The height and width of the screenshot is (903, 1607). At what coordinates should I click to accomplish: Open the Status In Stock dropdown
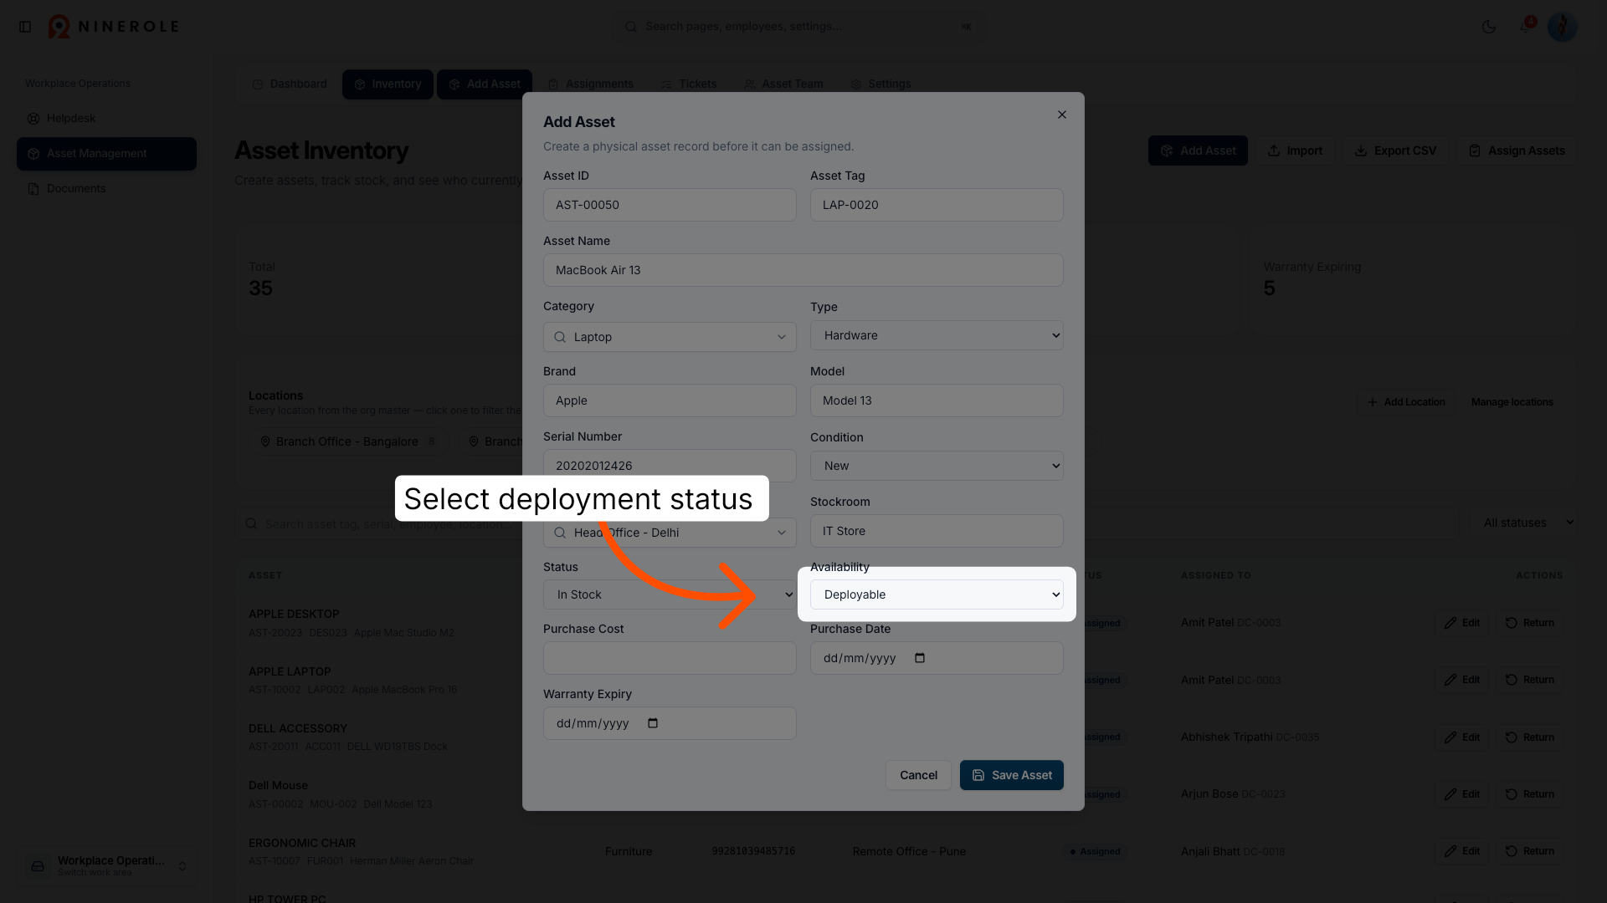coord(670,594)
